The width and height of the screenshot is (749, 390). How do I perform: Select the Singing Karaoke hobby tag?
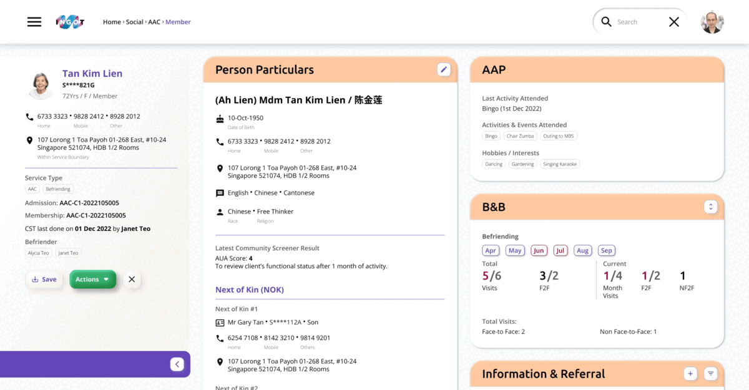pos(560,164)
